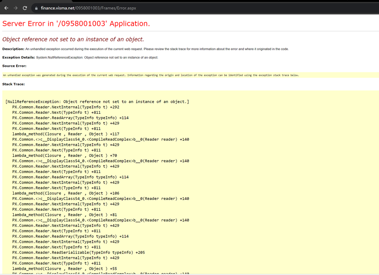Click the 'Source Error:' label
The image size is (379, 275).
pyautogui.click(x=14, y=66)
